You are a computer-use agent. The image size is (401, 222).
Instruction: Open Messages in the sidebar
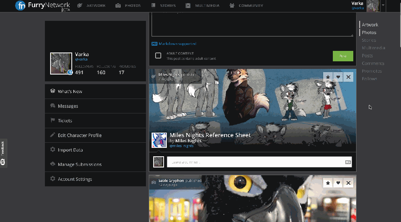(68, 106)
